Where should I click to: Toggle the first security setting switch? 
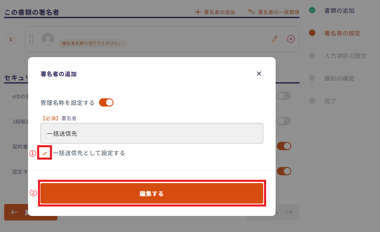[x=284, y=96]
